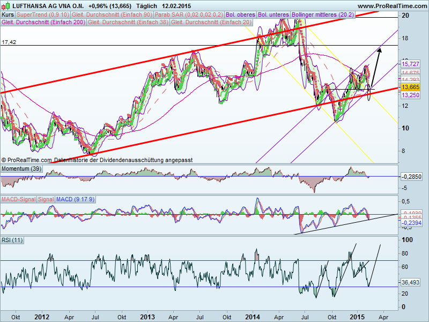The height and width of the screenshot is (322, 429).
Task: Click the Bol. unteres indicator label
Action: tap(273, 14)
